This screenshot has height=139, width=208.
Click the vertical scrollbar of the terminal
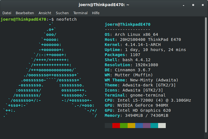(206, 75)
